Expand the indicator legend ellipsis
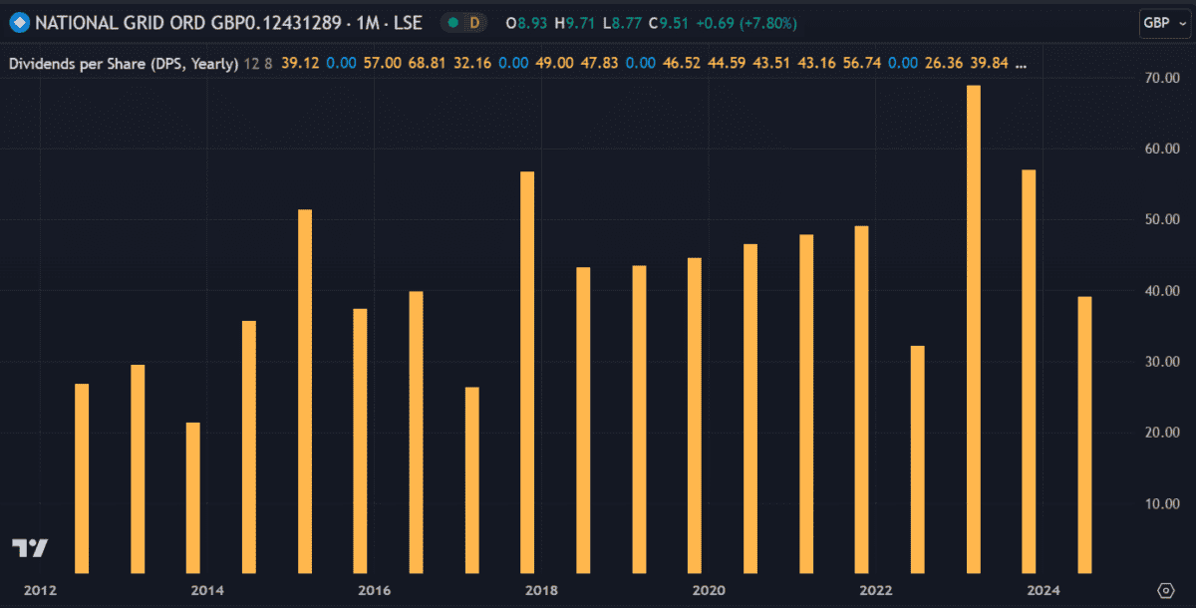 pyautogui.click(x=1021, y=64)
